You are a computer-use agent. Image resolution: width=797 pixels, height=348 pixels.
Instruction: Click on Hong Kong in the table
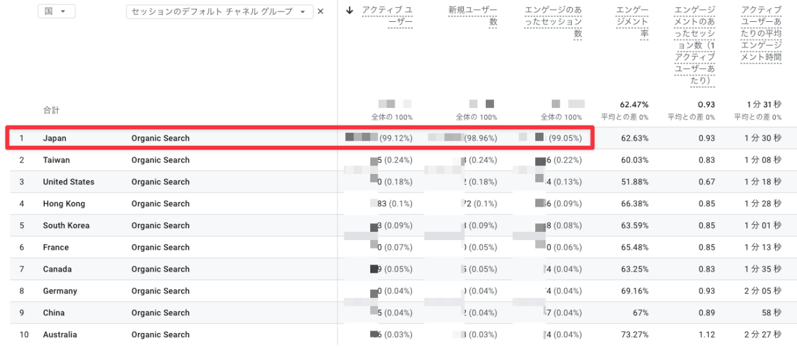(x=64, y=204)
